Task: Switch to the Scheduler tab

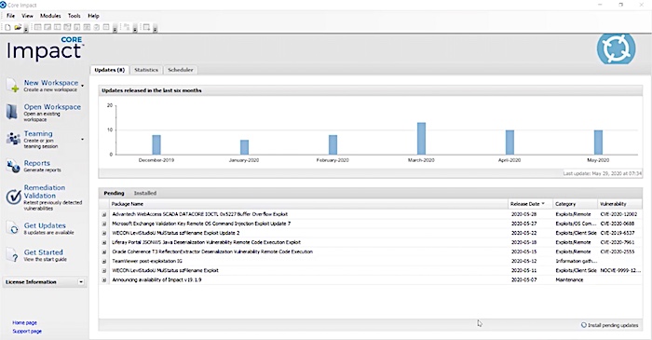Action: tap(181, 70)
